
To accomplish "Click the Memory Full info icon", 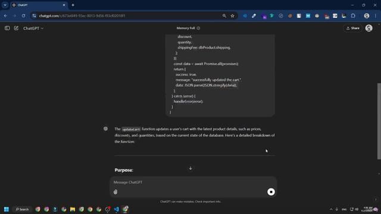I will (x=198, y=28).
